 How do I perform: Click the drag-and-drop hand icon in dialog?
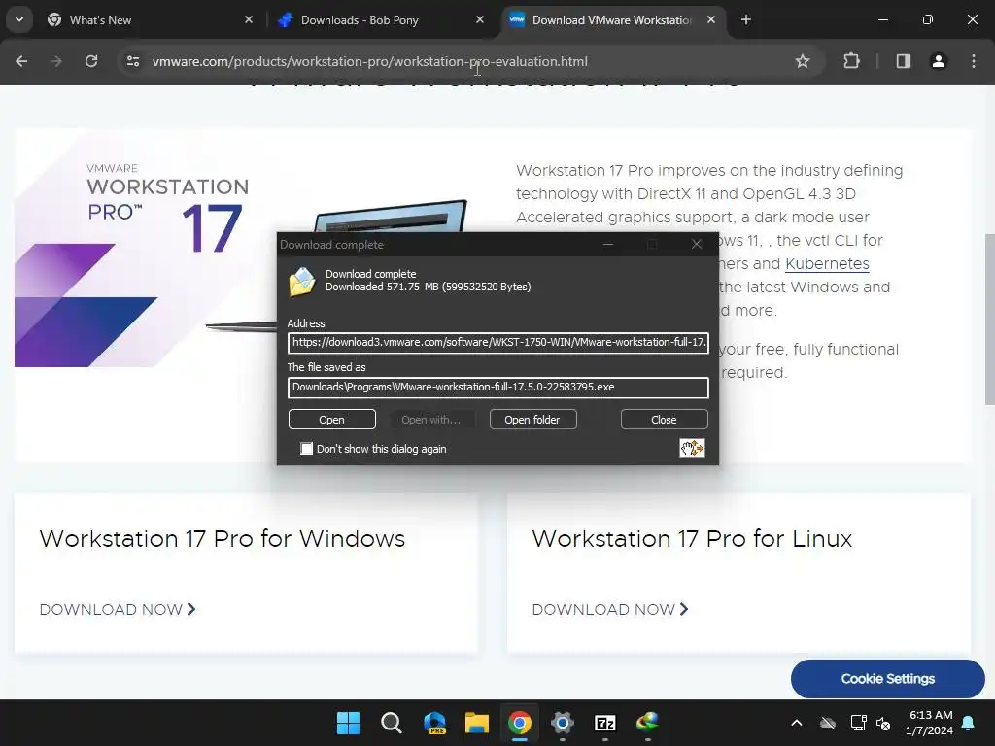point(692,448)
